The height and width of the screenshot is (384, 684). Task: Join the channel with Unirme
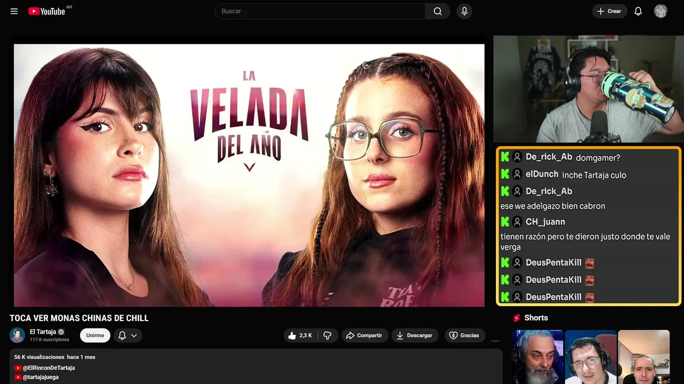point(95,335)
